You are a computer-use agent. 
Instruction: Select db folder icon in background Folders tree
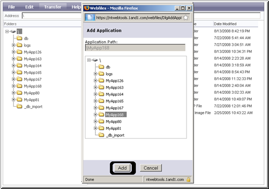tap(20, 38)
